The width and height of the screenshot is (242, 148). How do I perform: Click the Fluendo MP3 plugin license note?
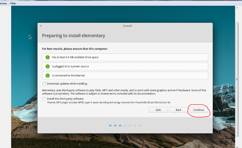pos(109,102)
